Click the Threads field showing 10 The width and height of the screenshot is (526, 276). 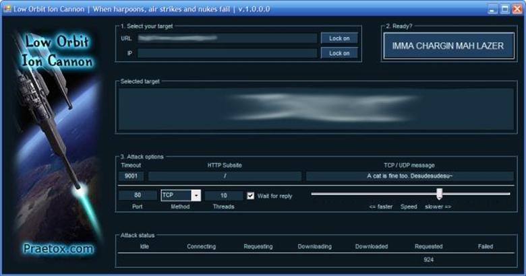pos(223,195)
